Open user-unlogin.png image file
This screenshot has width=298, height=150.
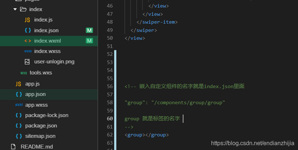click(54, 62)
